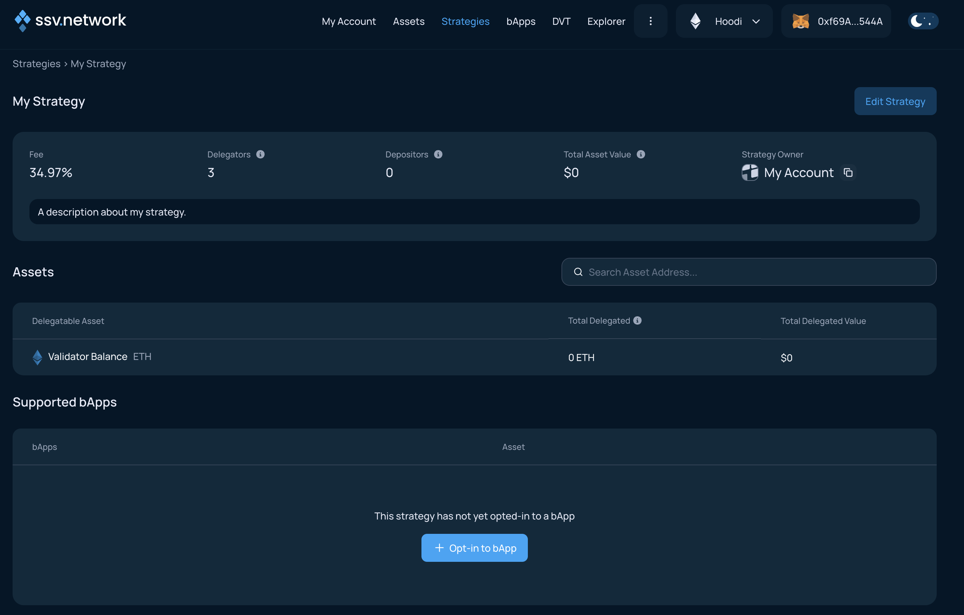The height and width of the screenshot is (615, 964).
Task: Click Total Delegated Value column header
Action: [823, 321]
